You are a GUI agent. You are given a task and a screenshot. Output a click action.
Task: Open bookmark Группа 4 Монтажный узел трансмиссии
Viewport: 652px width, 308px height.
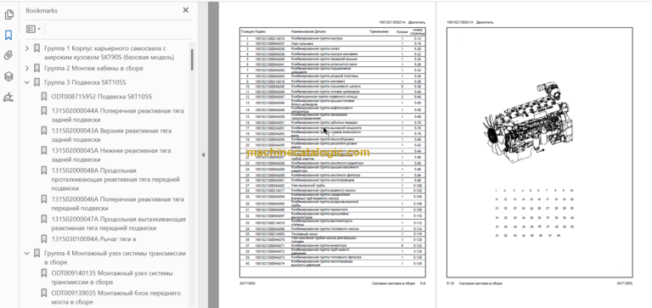(115, 258)
